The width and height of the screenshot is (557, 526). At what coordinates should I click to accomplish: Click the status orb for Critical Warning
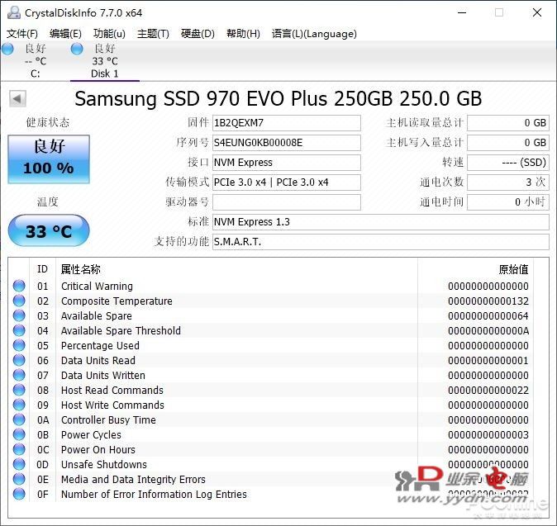[19, 286]
